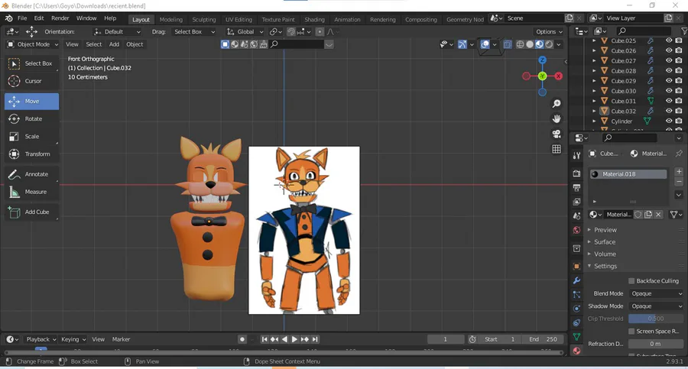Activate the Cursor tool

31,81
